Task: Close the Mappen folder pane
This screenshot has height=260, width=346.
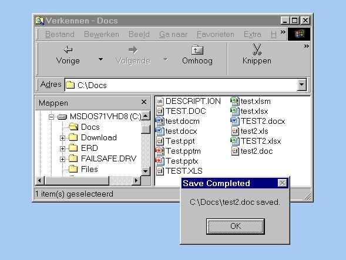Action: (x=144, y=102)
